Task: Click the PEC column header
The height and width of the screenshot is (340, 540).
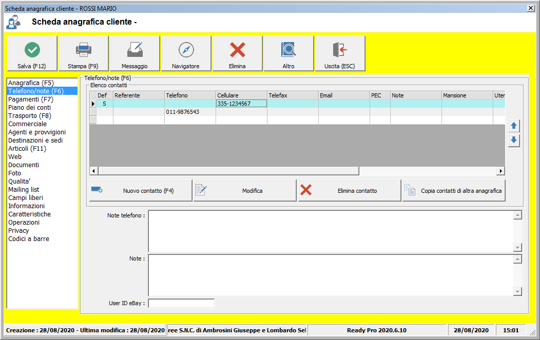Action: [380, 95]
